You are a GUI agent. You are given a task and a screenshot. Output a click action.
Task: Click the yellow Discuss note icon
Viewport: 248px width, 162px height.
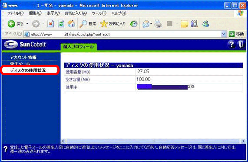[x=184, y=24]
